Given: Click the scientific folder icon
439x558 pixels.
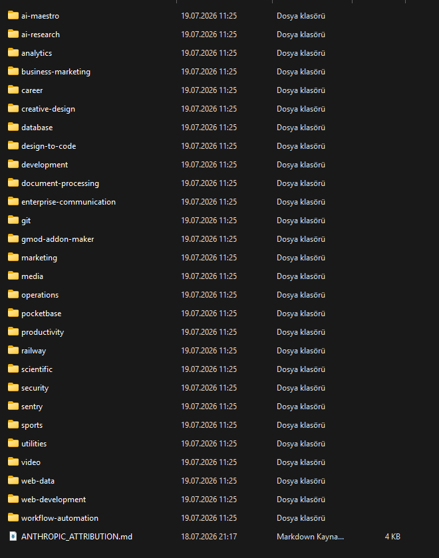Looking at the screenshot, I should pos(13,369).
